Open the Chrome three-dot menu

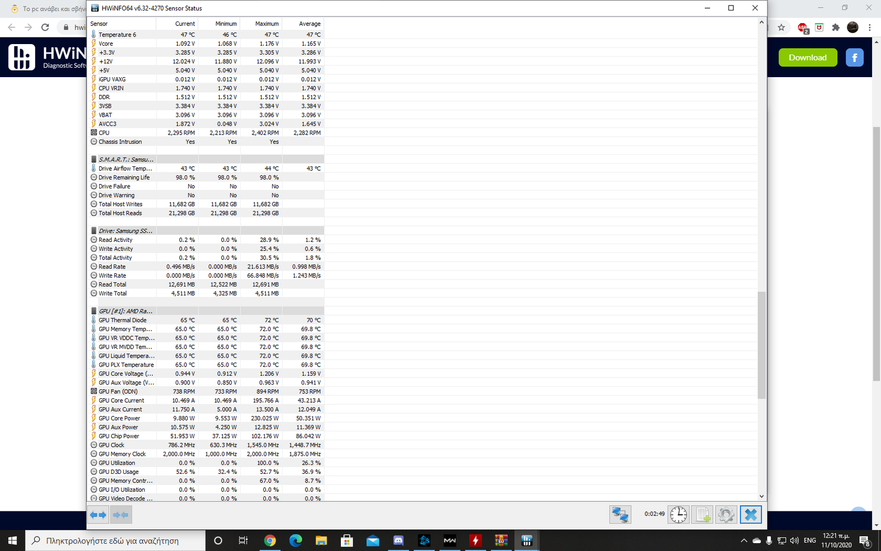tap(870, 27)
